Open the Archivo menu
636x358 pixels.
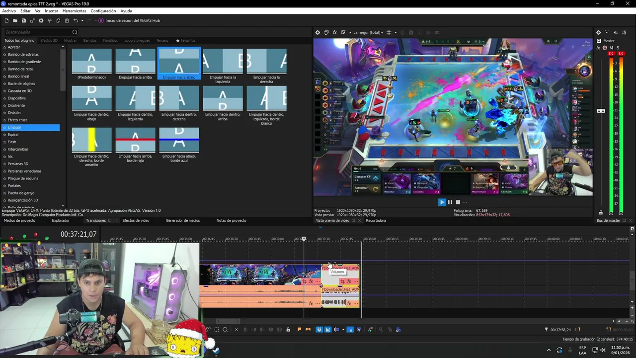tap(9, 11)
